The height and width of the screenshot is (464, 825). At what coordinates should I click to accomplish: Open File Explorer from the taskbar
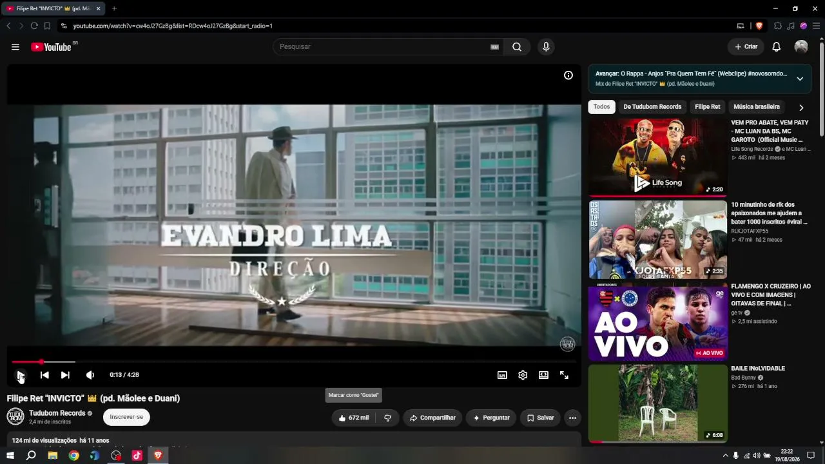53,456
